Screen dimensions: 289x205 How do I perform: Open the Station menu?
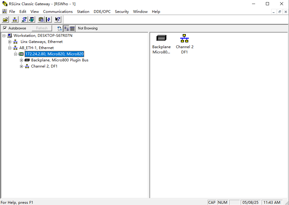click(x=83, y=12)
